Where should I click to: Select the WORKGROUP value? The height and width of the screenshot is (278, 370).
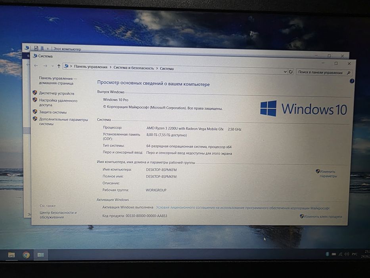156,190
